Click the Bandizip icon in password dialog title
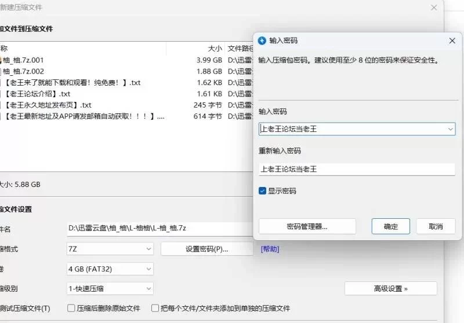Image resolution: width=464 pixels, height=323 pixels. click(x=262, y=41)
